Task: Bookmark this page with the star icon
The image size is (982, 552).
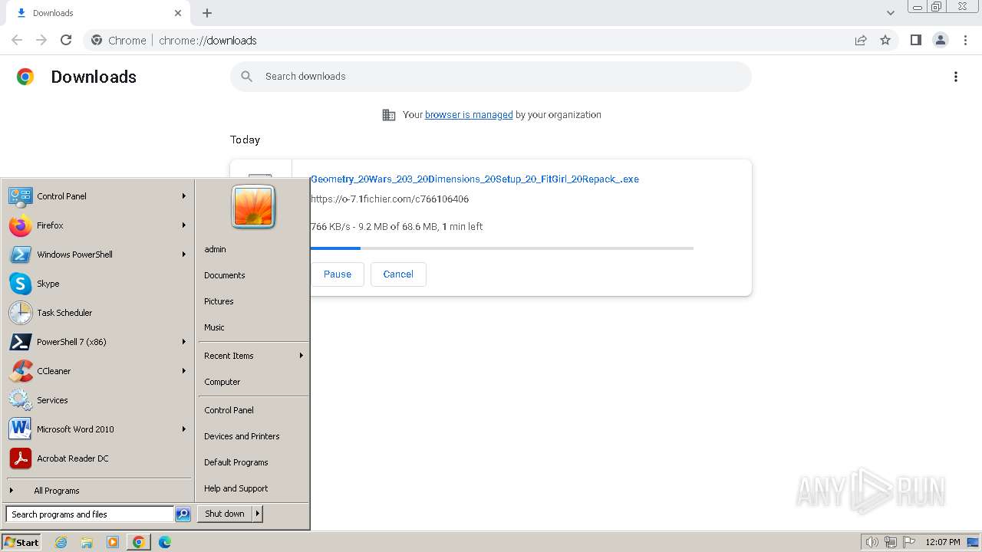Action: [885, 40]
